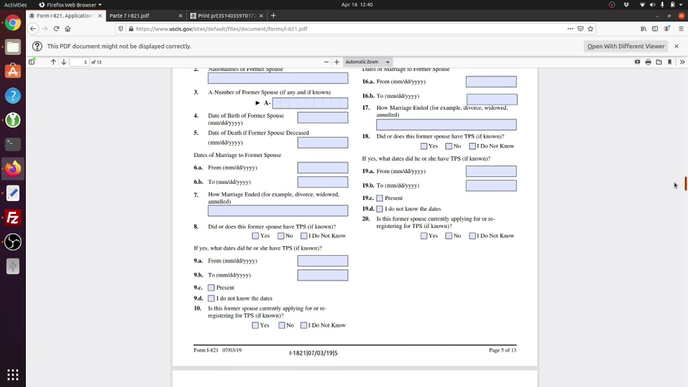Check Present box for 19.c.
Viewport: 688px width, 387px height.
point(379,198)
